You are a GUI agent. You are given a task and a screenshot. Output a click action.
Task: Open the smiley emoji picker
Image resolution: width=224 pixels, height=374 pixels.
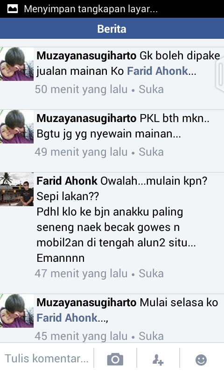click(201, 360)
